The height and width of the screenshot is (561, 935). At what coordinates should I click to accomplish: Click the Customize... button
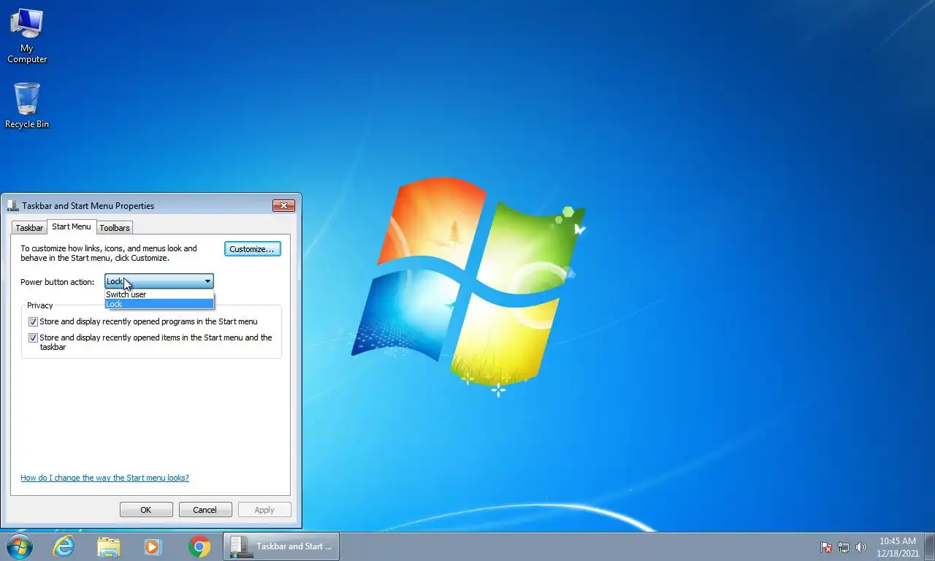click(x=252, y=249)
